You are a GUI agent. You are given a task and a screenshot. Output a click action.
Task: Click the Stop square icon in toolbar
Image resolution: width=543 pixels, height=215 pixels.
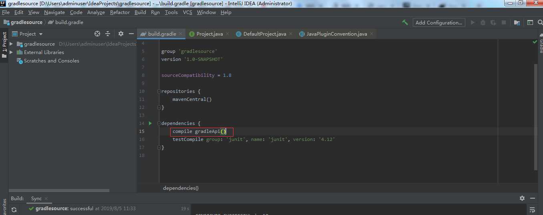pos(504,22)
